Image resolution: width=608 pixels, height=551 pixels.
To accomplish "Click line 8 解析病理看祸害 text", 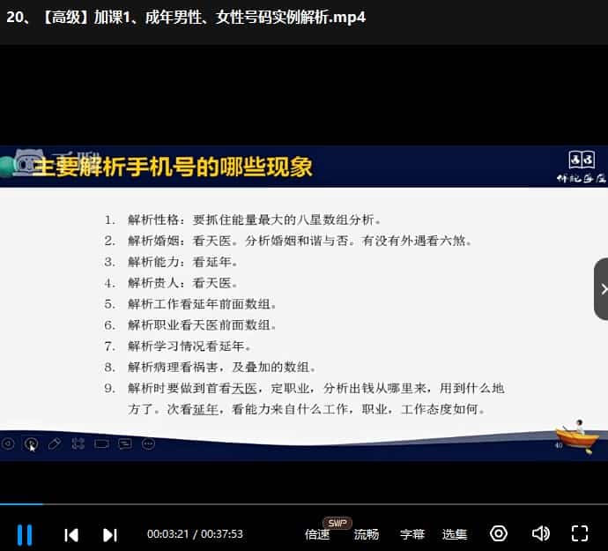I will (x=222, y=367).
